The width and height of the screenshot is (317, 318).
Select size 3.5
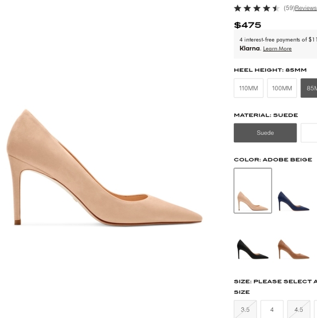click(x=245, y=309)
